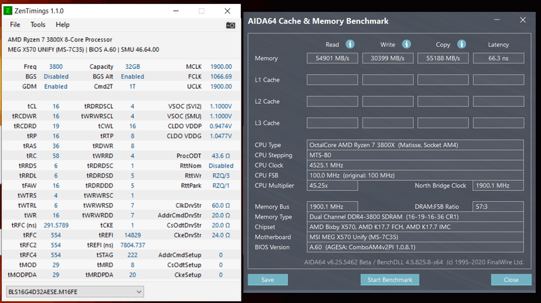This screenshot has height=303, width=541.
Task: Click the Memory Read field 54901 MB/s
Action: tap(332, 58)
